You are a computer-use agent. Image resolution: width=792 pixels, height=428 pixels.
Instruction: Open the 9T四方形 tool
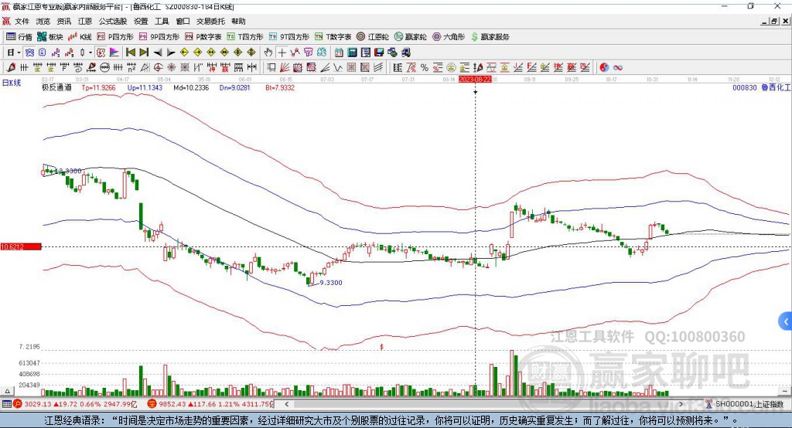pos(289,37)
